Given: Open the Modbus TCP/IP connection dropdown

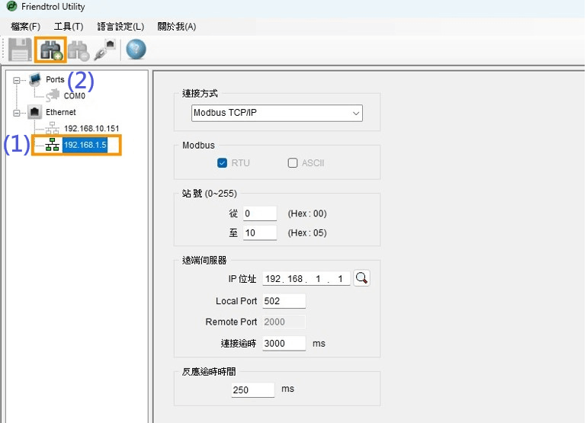Looking at the screenshot, I should pyautogui.click(x=277, y=114).
